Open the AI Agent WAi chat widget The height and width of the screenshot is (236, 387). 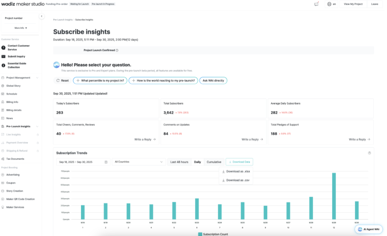pyautogui.click(x=369, y=229)
